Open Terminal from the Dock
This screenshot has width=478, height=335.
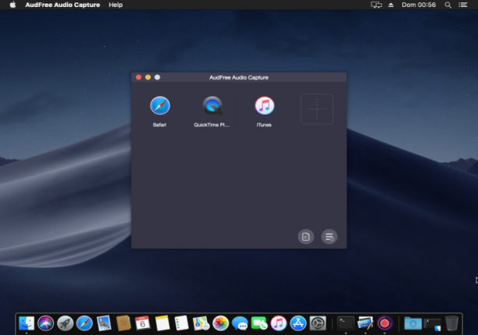pyautogui.click(x=346, y=323)
